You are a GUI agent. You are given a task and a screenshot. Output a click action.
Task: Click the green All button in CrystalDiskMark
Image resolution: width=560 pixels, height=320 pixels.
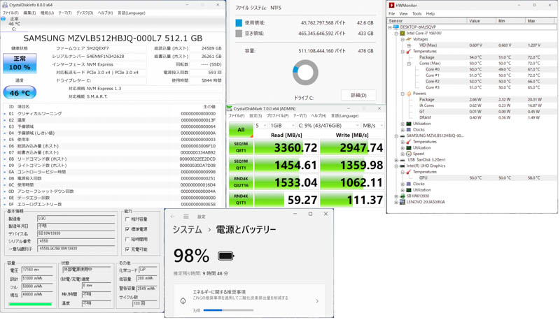point(241,130)
